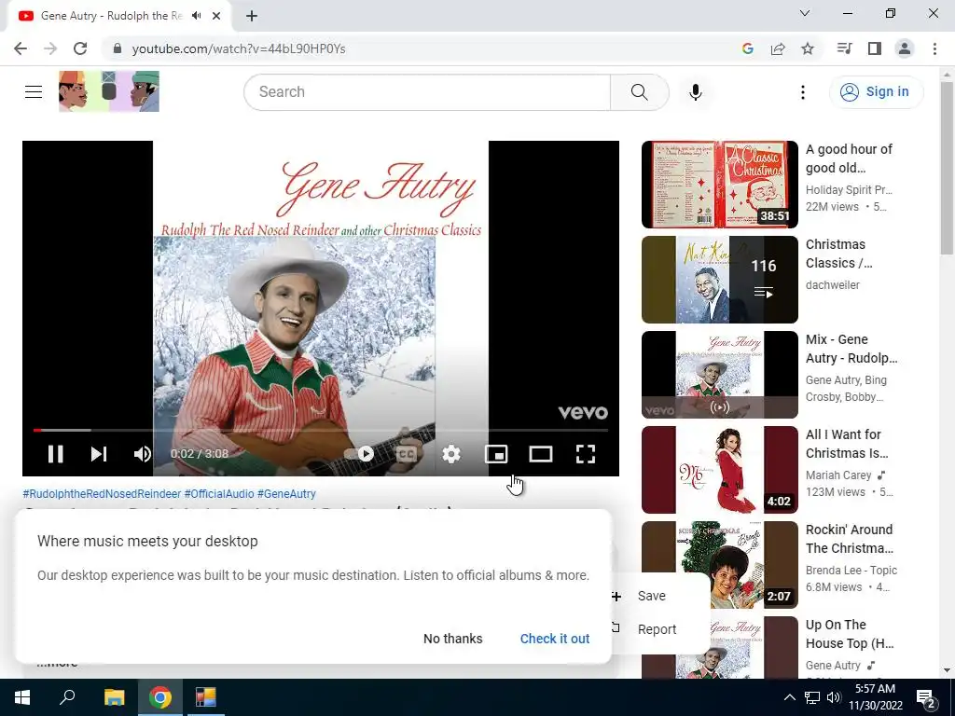955x716 pixels.
Task: Open #GeneAutry hashtag link
Action: pyautogui.click(x=286, y=494)
